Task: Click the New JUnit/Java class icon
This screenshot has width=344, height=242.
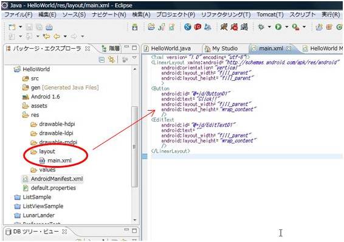Action: click(x=162, y=27)
